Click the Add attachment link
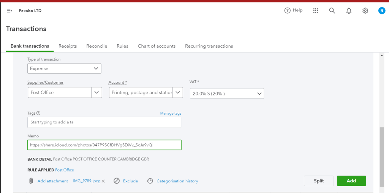The image size is (389, 193). coord(52,181)
